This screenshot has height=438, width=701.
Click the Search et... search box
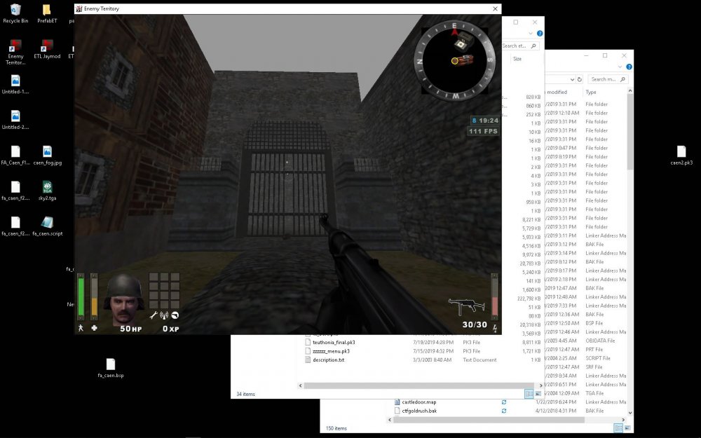(x=519, y=46)
